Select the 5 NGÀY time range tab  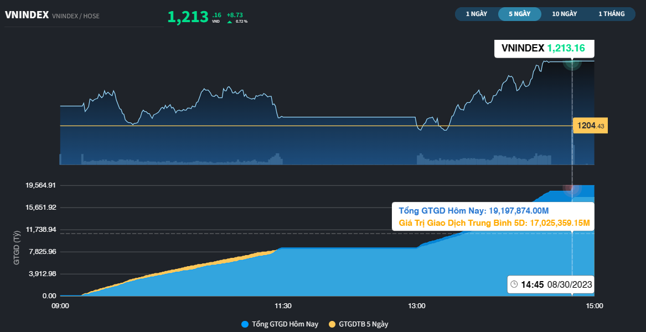tap(520, 14)
